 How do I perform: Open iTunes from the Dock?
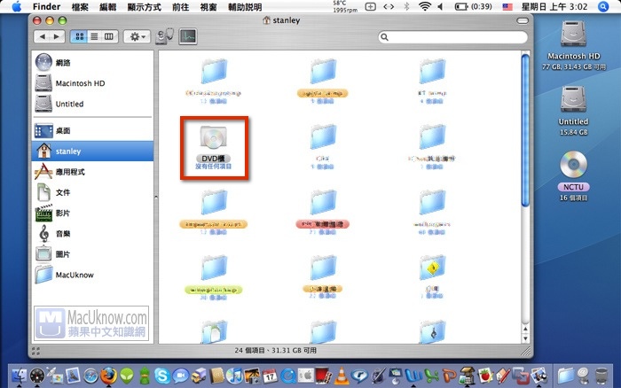pyautogui.click(x=234, y=376)
